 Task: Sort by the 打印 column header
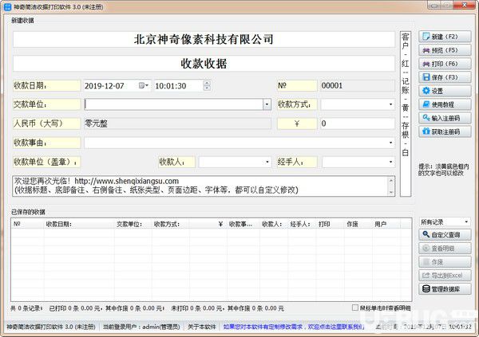click(330, 224)
